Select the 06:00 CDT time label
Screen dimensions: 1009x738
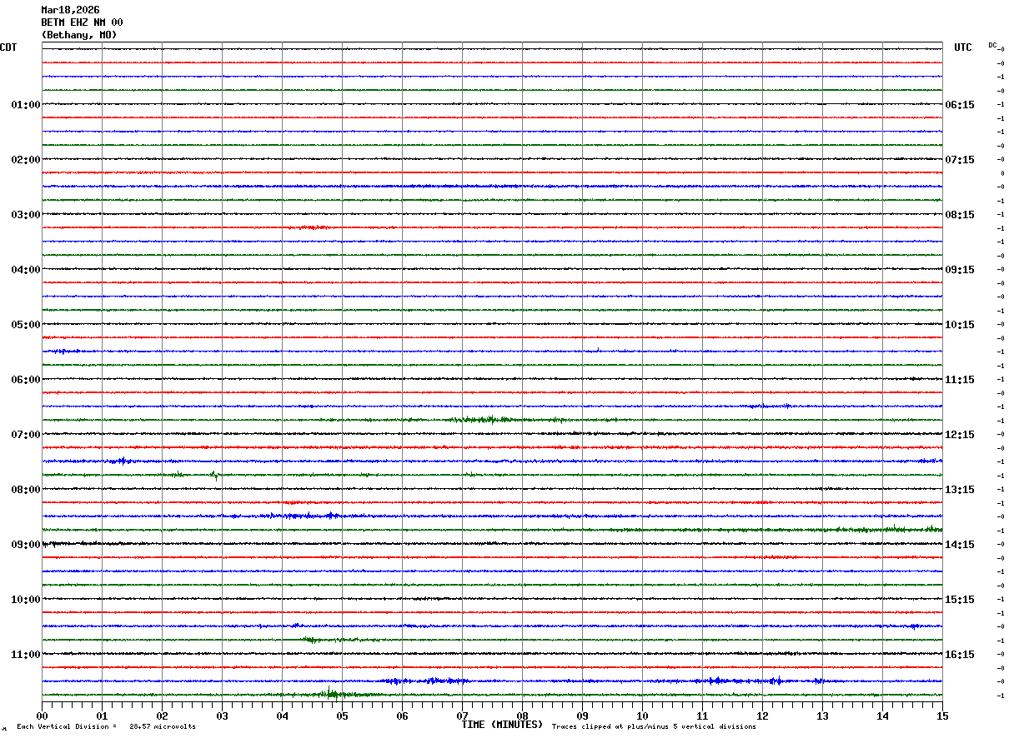click(x=25, y=380)
